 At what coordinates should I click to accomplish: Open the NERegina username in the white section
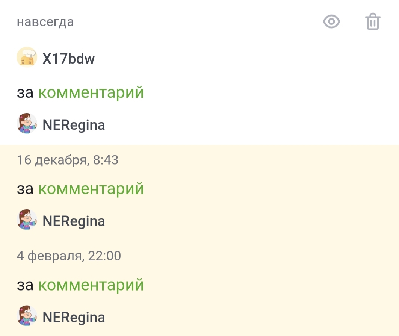[x=74, y=125]
